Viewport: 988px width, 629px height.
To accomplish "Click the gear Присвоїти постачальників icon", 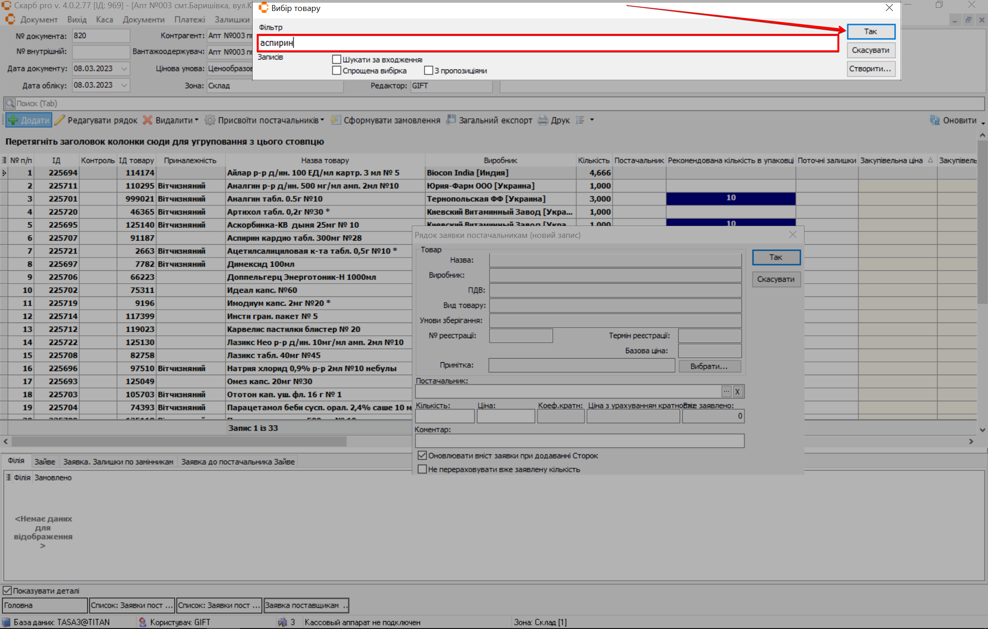I will click(x=210, y=120).
